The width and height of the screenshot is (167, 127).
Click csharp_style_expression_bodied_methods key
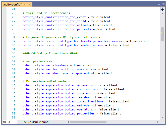tap(56, 106)
